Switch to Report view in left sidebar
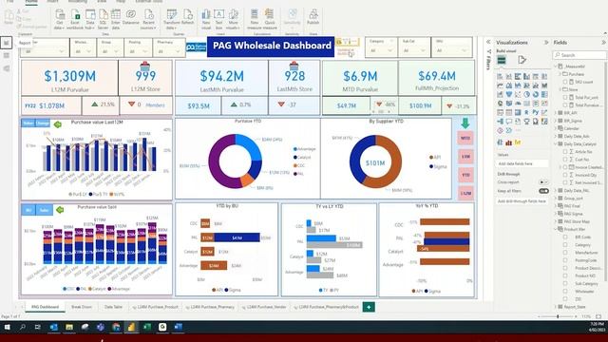The image size is (608, 342). click(x=7, y=43)
